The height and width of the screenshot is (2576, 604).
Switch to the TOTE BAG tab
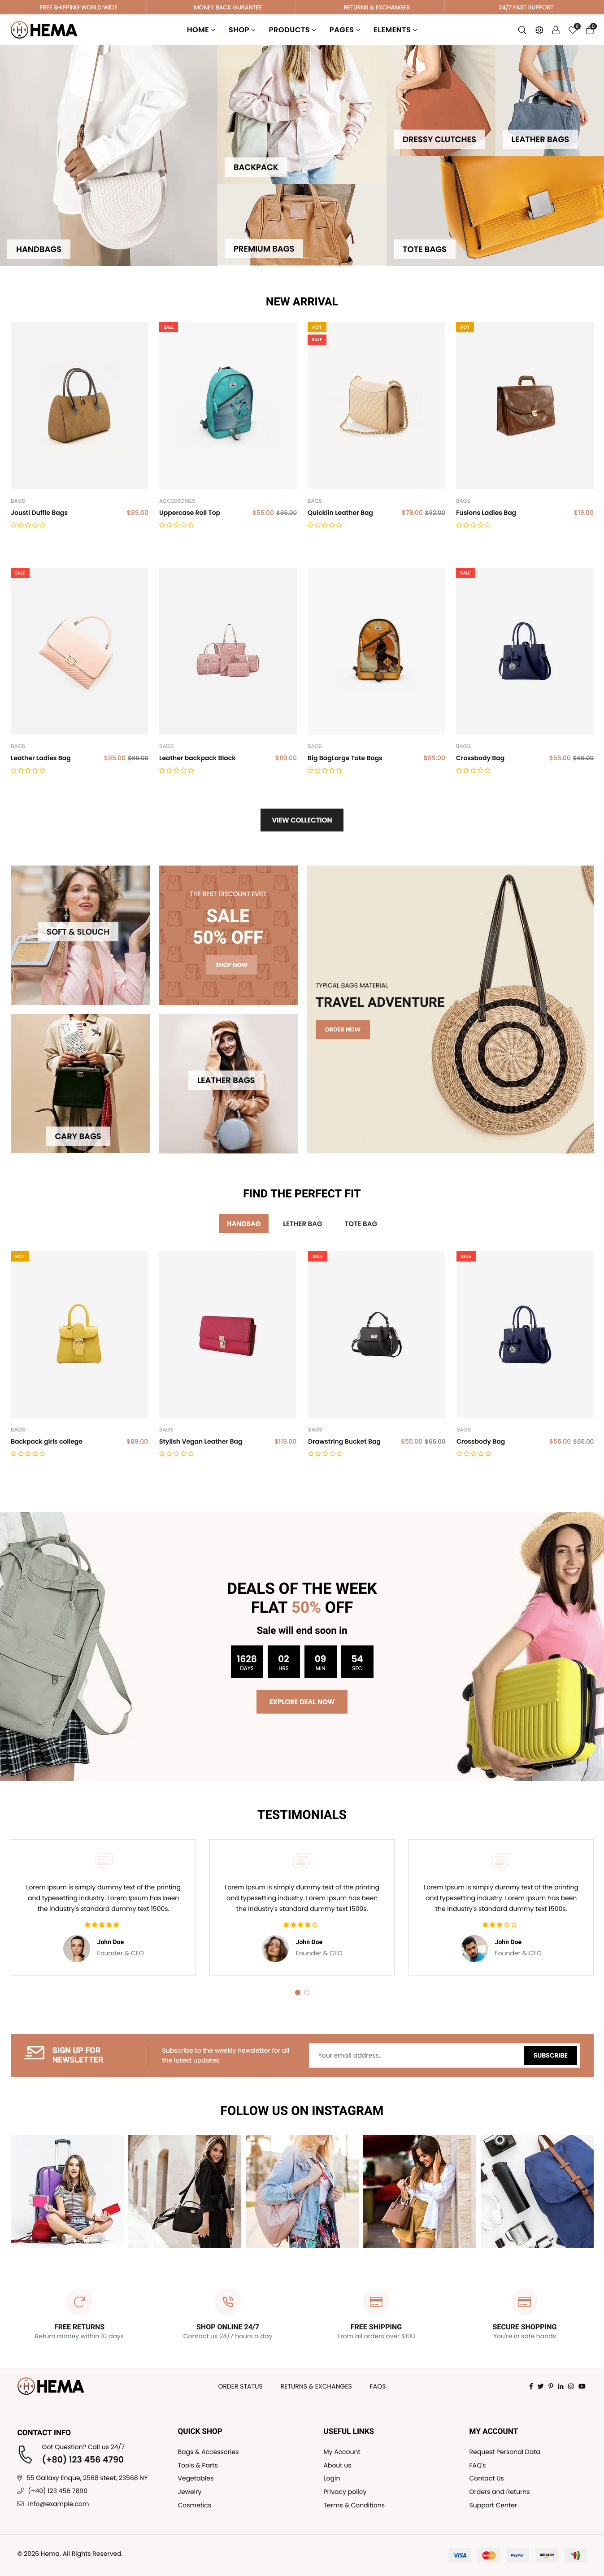click(361, 1223)
